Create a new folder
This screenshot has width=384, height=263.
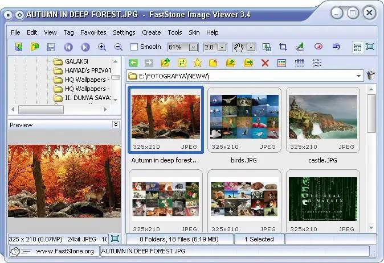[213, 62]
